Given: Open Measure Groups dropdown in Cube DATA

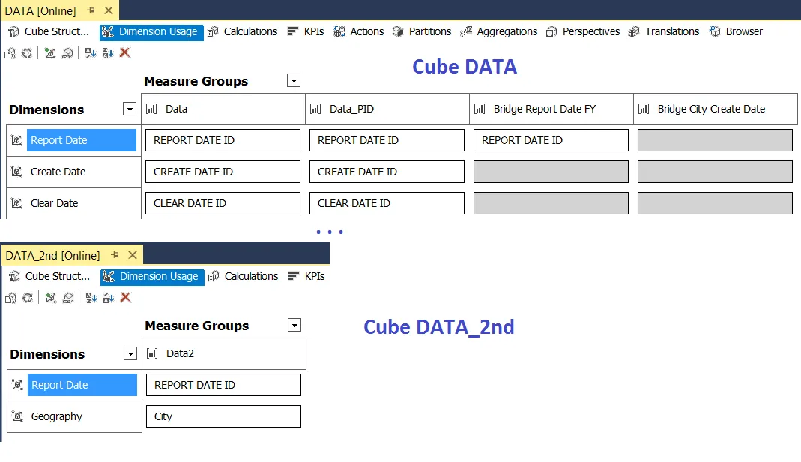Looking at the screenshot, I should click(x=294, y=80).
